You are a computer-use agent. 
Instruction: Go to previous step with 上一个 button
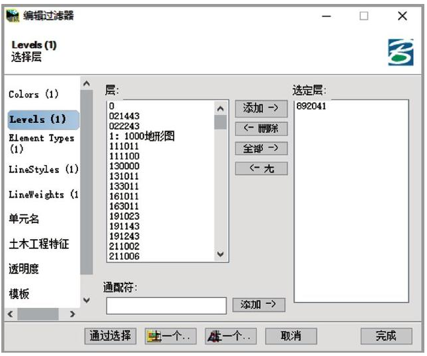pyautogui.click(x=171, y=336)
